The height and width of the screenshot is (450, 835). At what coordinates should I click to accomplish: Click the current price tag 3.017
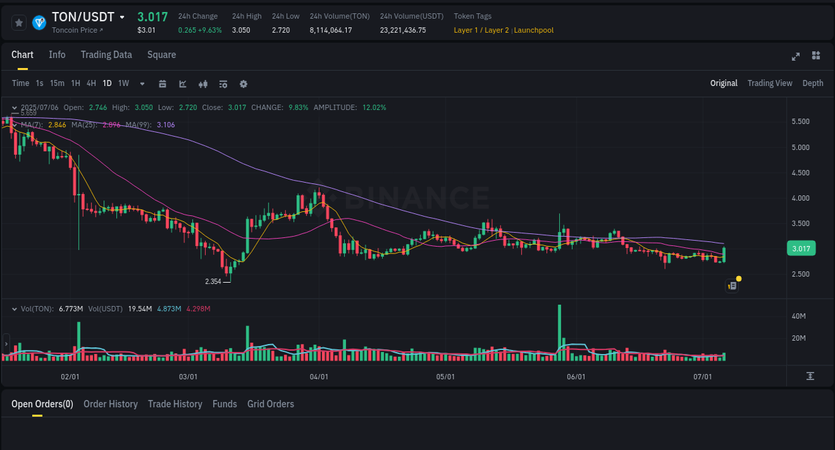(x=801, y=248)
